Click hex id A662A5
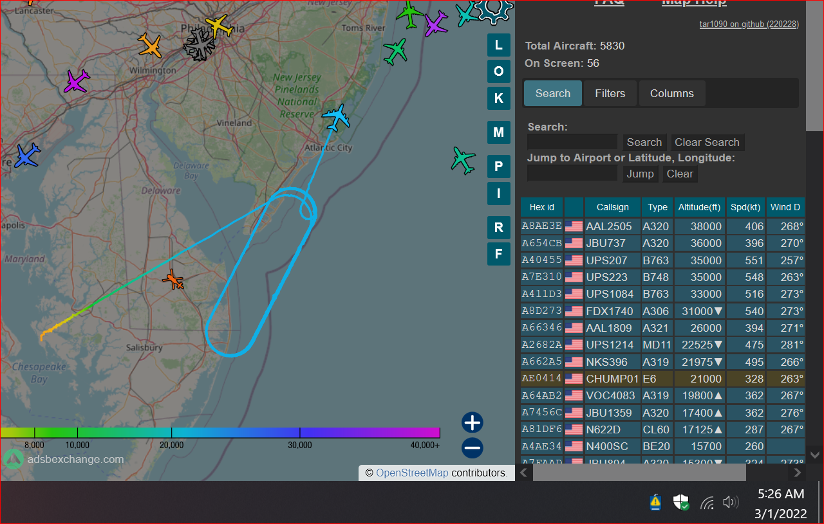Image resolution: width=824 pixels, height=524 pixels. (541, 362)
